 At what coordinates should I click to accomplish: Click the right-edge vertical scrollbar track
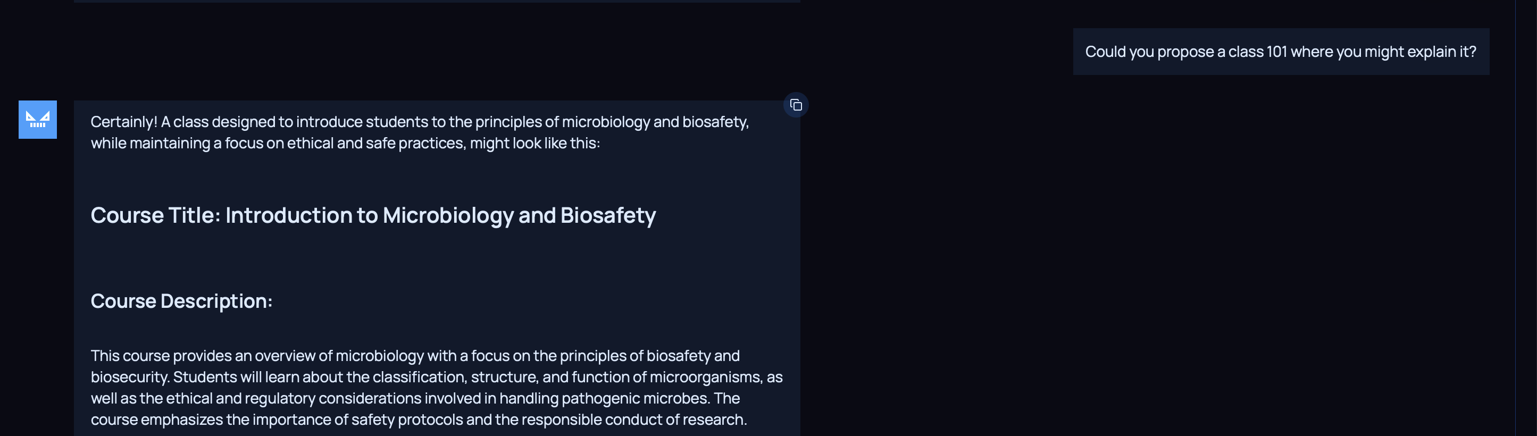point(1525,217)
